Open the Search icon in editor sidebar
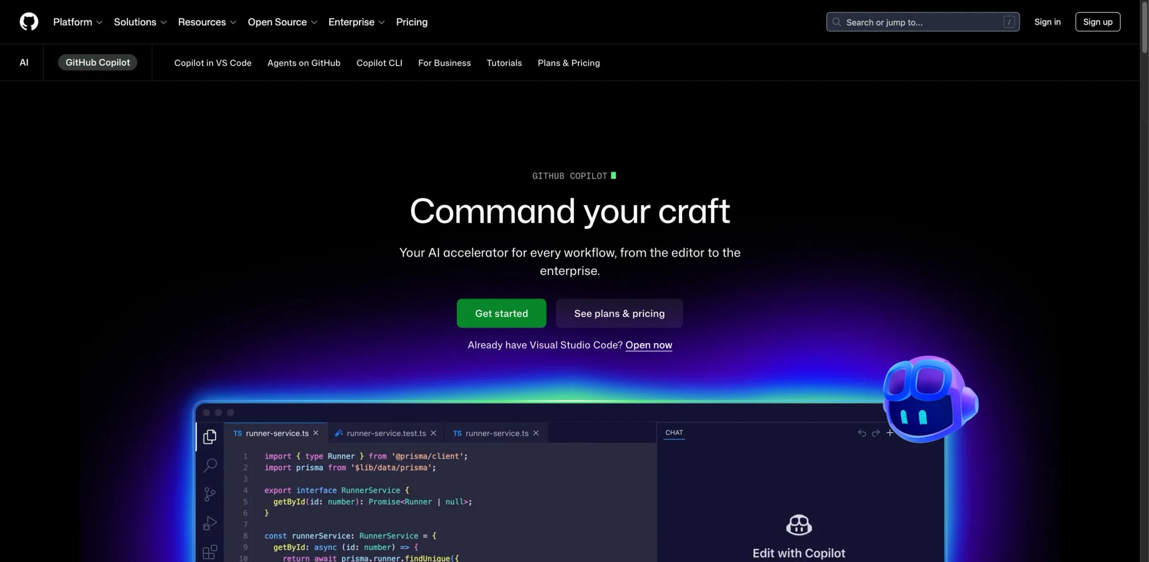The image size is (1149, 562). (210, 465)
